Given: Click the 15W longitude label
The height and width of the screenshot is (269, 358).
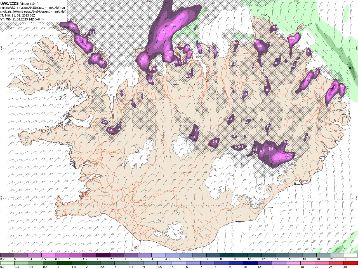Looking at the screenshot, I should 296,1.
